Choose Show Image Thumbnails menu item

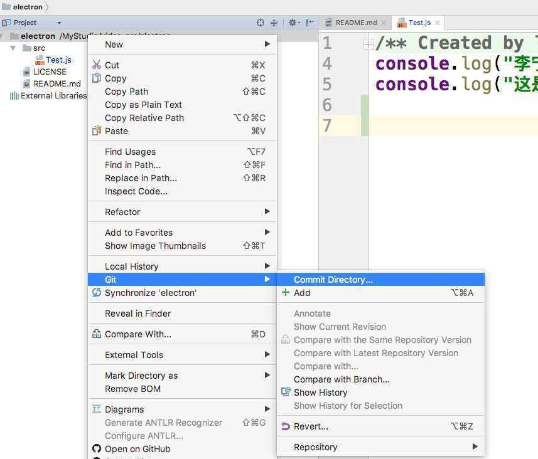182,246
